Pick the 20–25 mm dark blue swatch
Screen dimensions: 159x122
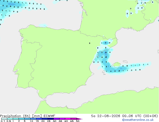coord(45,119)
